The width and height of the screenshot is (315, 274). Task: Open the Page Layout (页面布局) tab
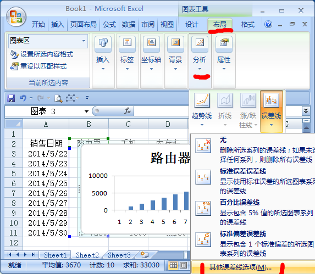tap(84, 25)
